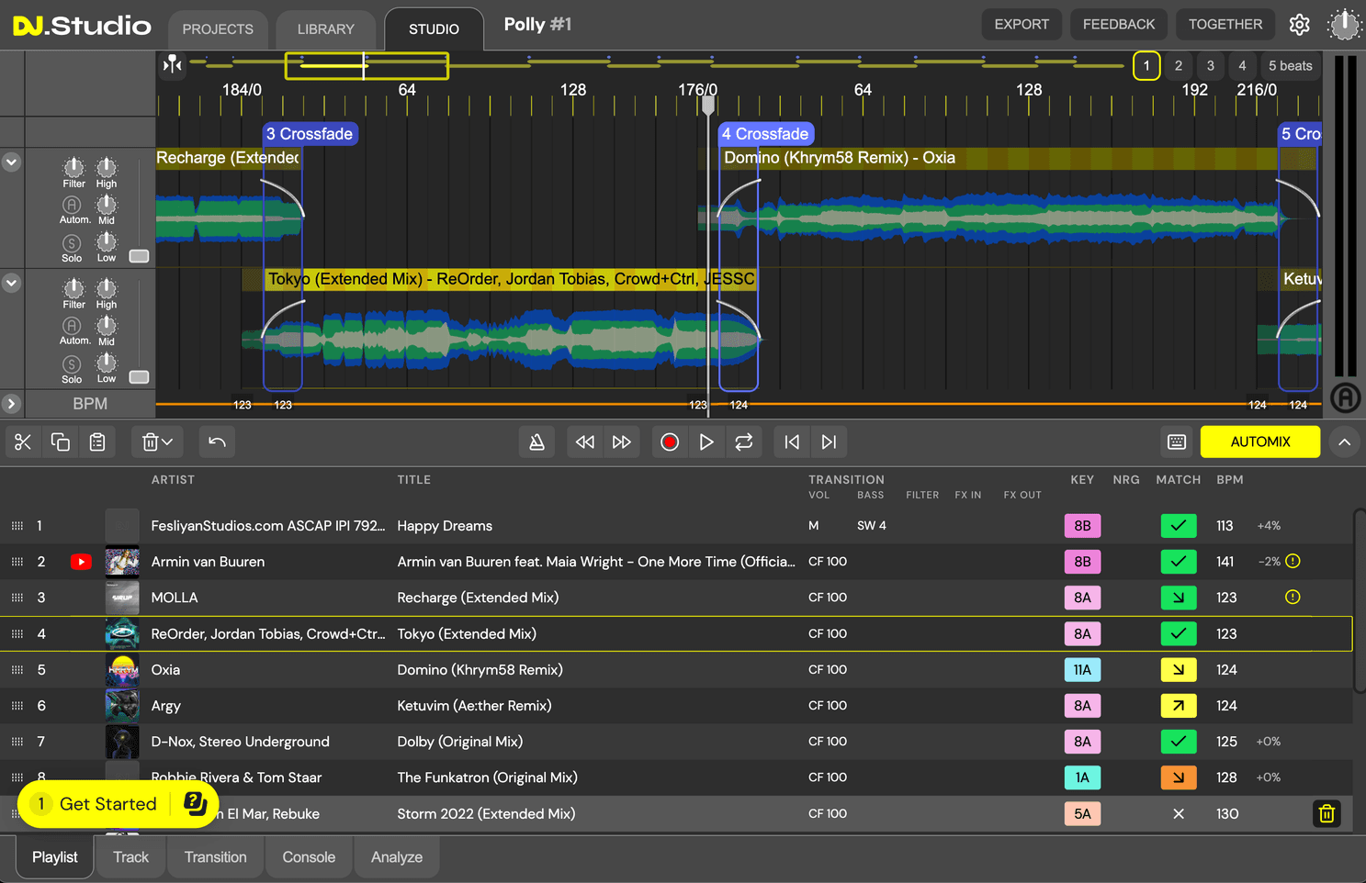The image size is (1366, 883).
Task: Skip to previous track
Action: (x=792, y=442)
